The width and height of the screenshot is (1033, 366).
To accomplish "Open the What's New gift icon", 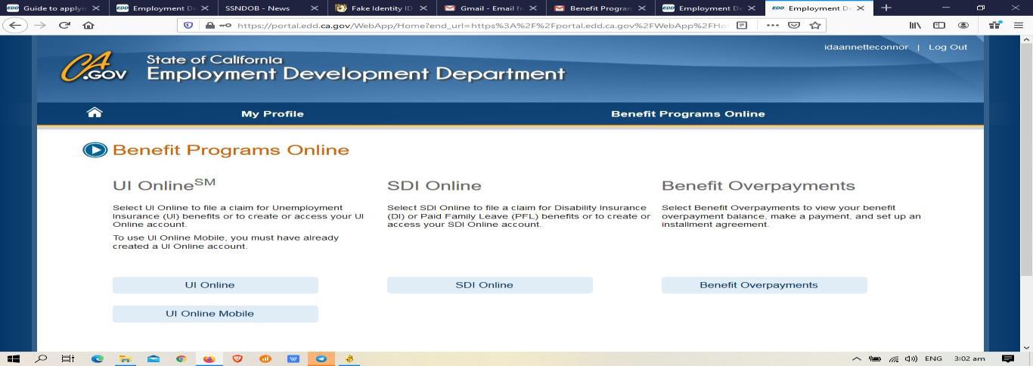I will pyautogui.click(x=995, y=25).
